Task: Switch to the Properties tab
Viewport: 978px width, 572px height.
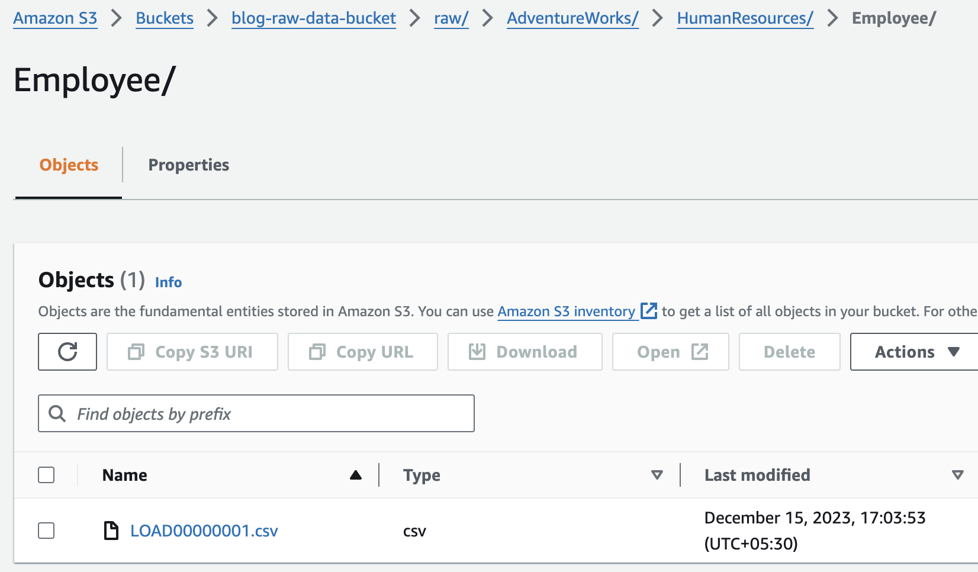Action: [x=189, y=165]
